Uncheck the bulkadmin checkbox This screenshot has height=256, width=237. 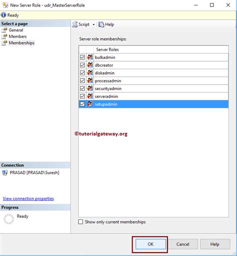82,57
